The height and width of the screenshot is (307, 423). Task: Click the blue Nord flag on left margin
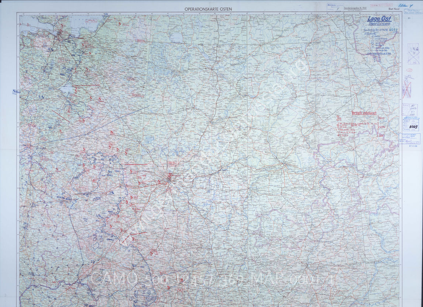point(16,91)
